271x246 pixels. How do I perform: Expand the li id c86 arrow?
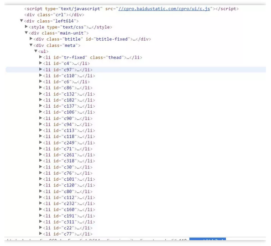(41, 87)
